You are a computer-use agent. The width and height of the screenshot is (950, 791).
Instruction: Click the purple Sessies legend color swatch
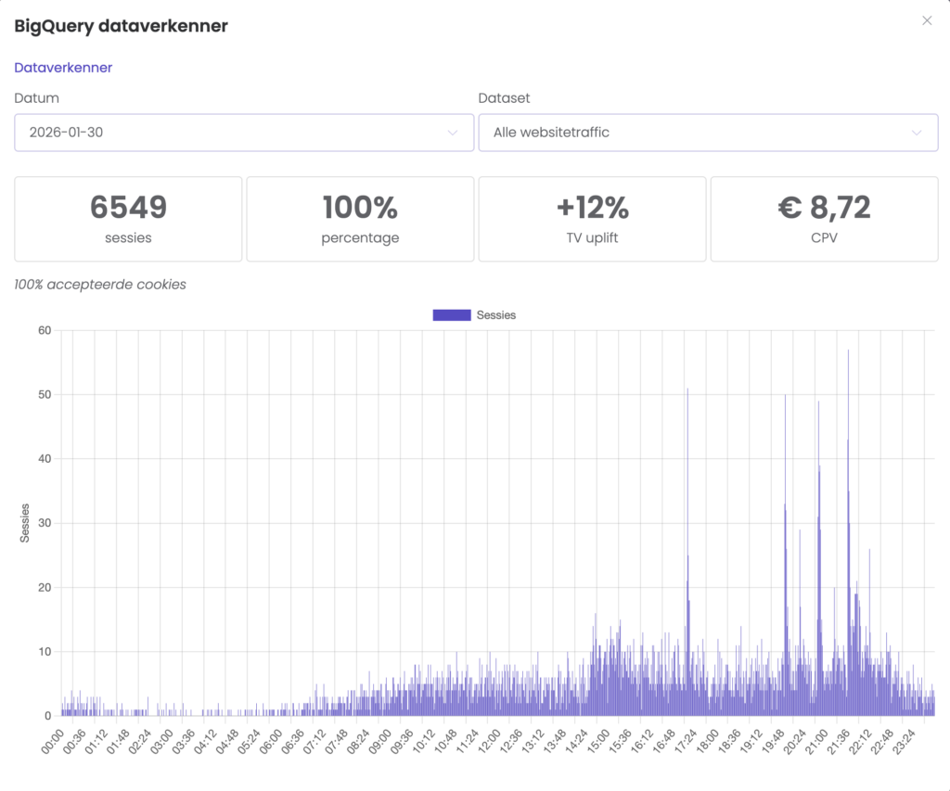[x=452, y=315]
